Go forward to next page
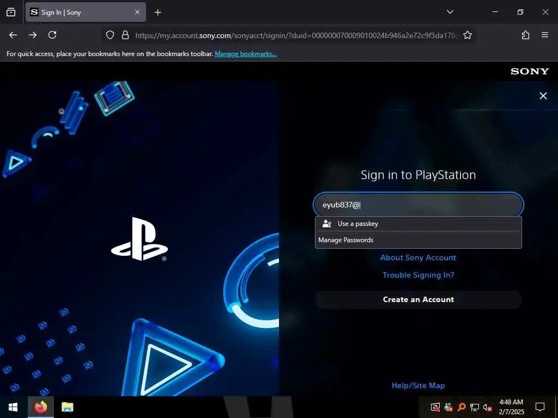The image size is (558, 418). (33, 35)
